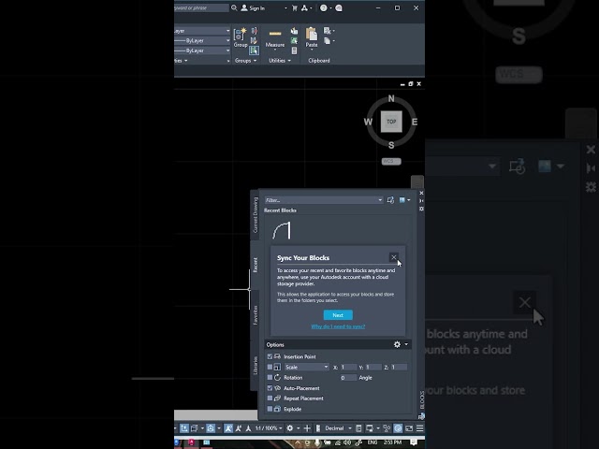Click the Paste clipboard icon
Viewport: 599px width, 449px height.
click(x=312, y=34)
